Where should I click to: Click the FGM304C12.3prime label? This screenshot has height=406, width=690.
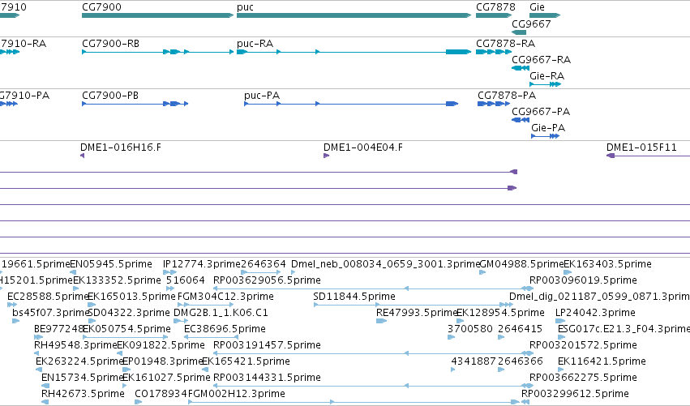[225, 297]
